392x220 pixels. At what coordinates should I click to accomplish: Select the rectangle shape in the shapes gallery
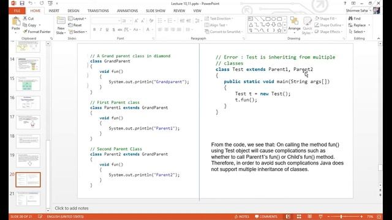(x=268, y=19)
